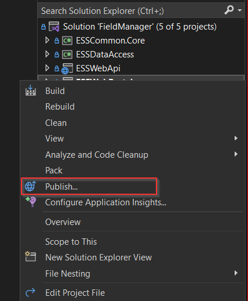Click the C# icon of ESSCommon.Core

point(67,41)
